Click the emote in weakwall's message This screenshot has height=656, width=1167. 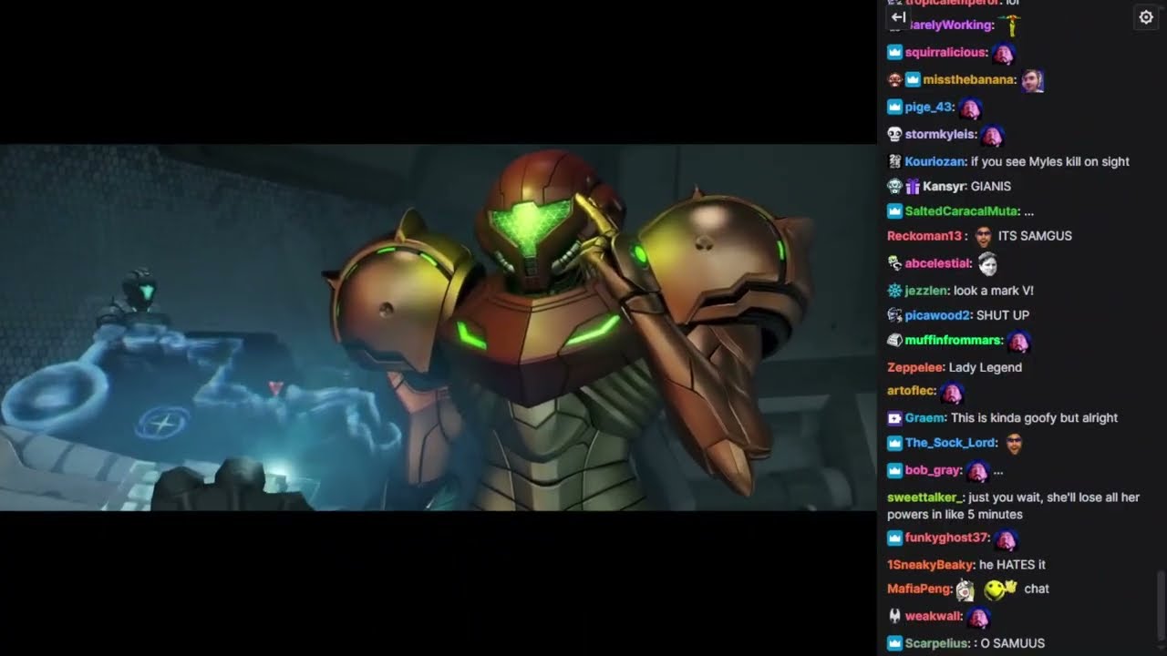coord(978,618)
